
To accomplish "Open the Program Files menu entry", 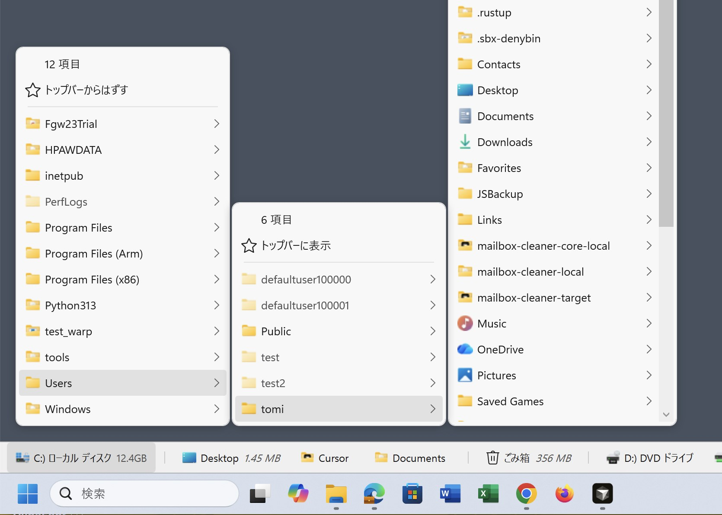I will pos(123,228).
